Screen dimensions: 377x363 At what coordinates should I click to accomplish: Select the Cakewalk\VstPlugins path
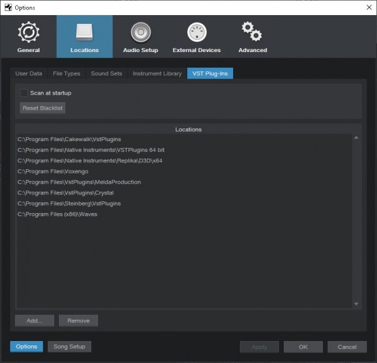pos(184,139)
